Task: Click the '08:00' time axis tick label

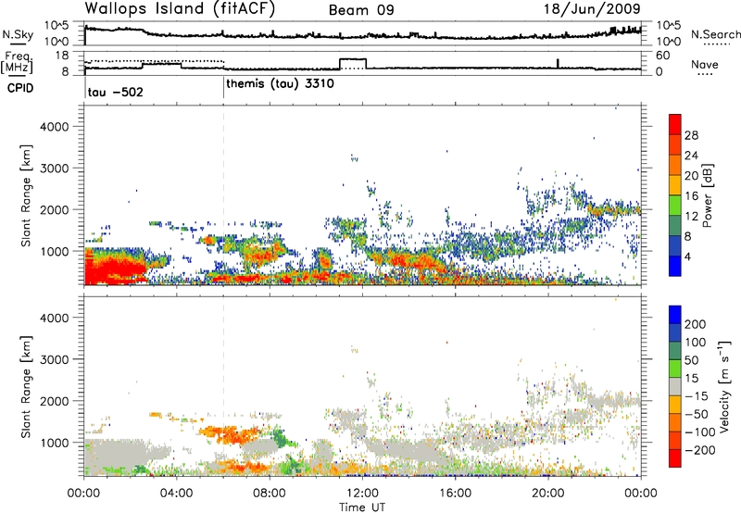Action: (269, 494)
